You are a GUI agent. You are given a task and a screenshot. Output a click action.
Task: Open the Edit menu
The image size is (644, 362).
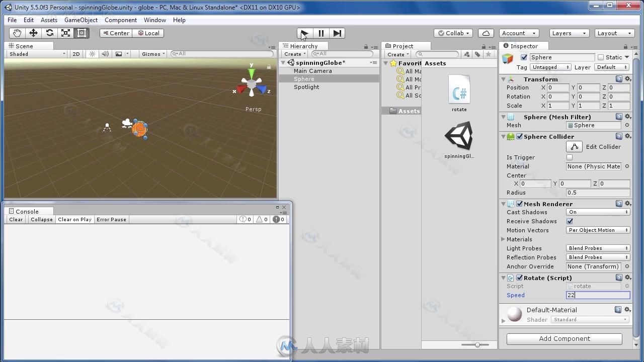click(29, 20)
